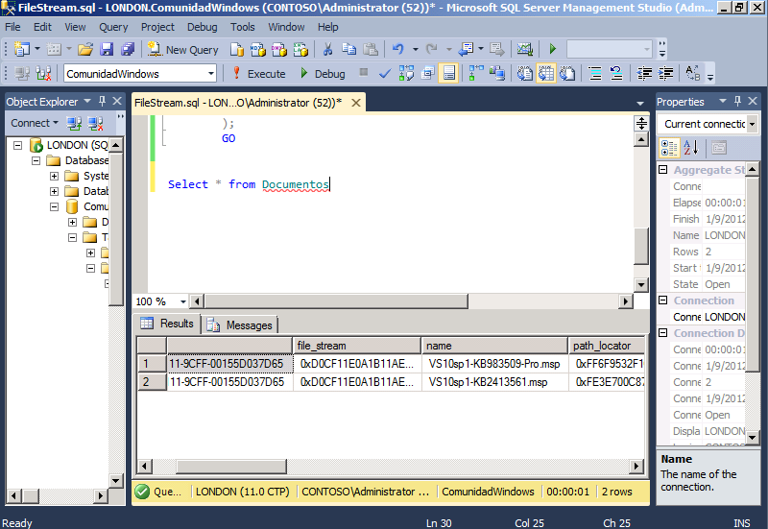Screen dimensions: 768x529
Task: Open the Activity Monitor
Action: coord(524,49)
